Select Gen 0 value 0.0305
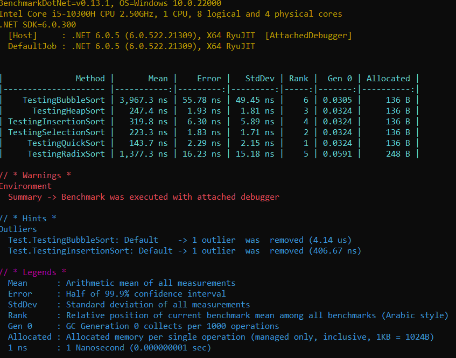 [x=338, y=100]
